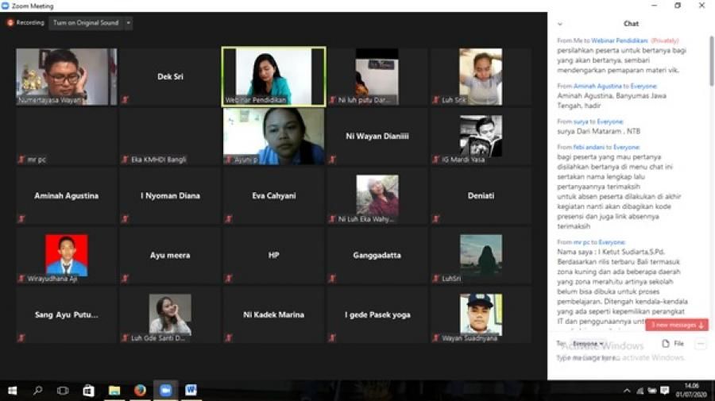Click the muted mic icon on Dek Sri

125,100
